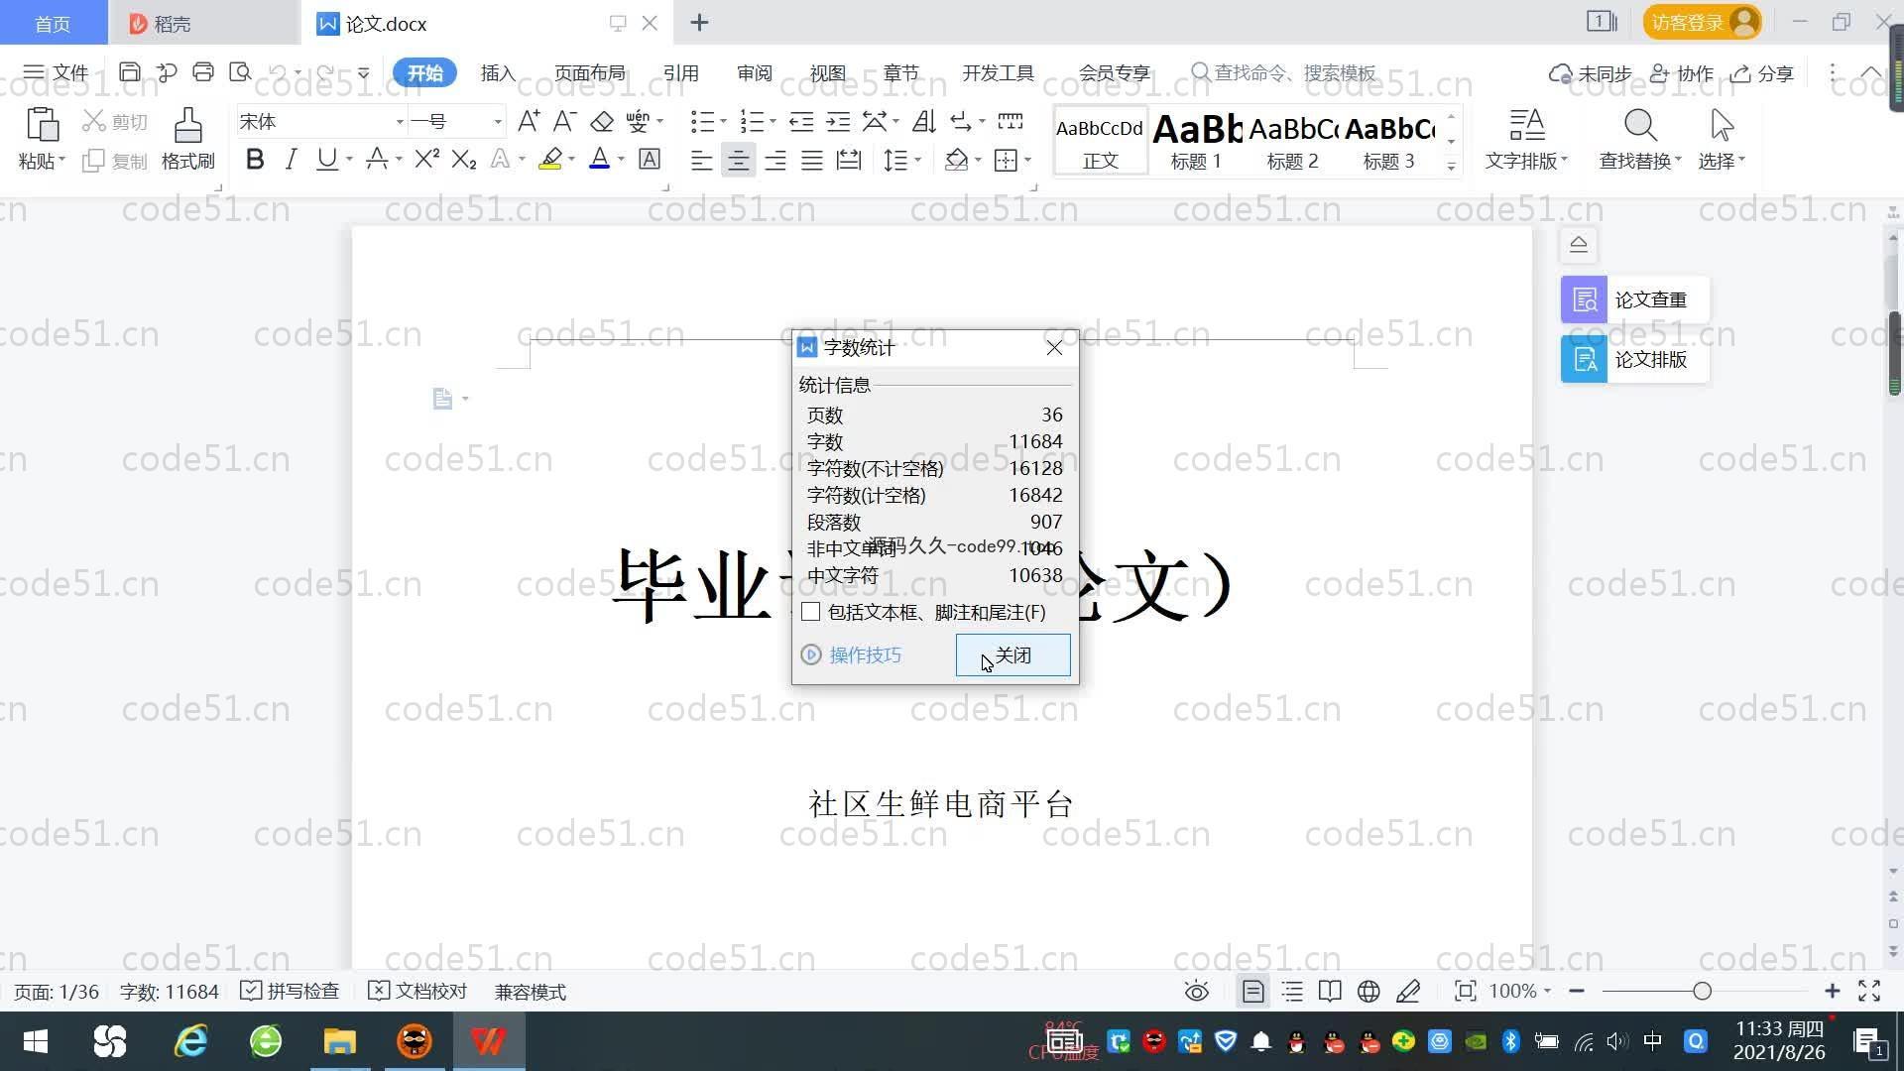Switch to the 页面布局 page layout tab
This screenshot has width=1904, height=1071.
click(x=589, y=73)
